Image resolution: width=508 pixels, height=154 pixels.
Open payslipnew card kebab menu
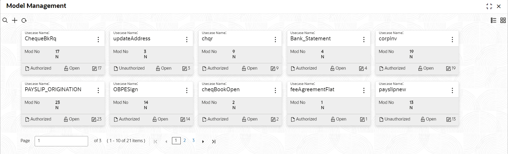[452, 90]
